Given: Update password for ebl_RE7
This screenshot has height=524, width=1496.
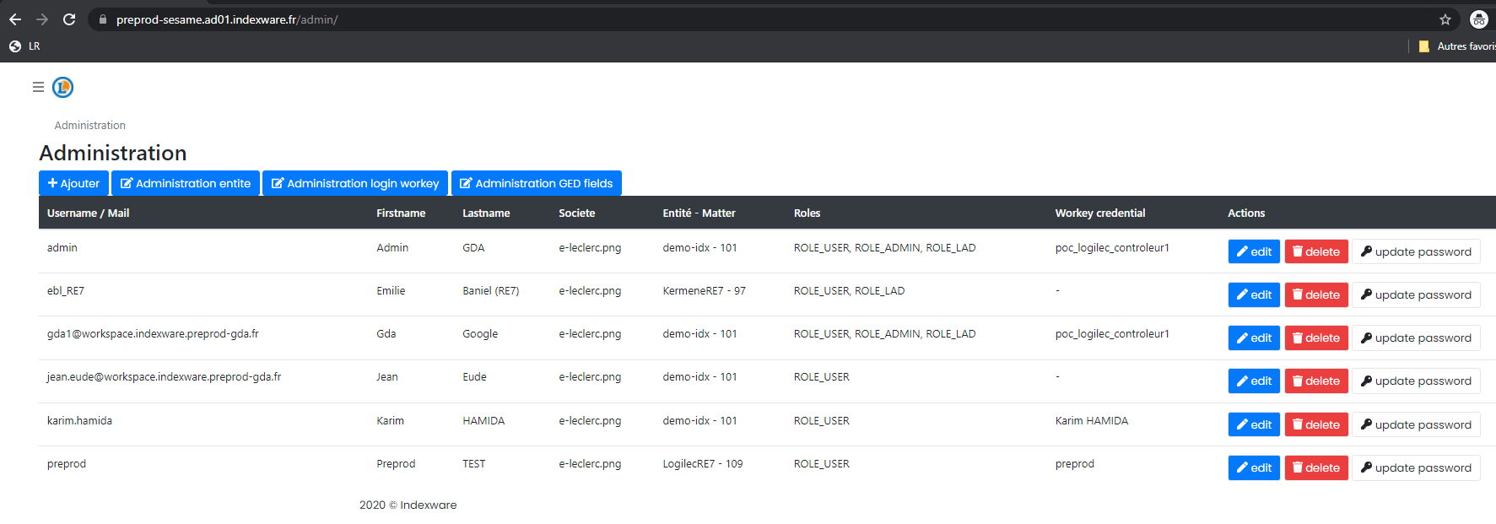Looking at the screenshot, I should coord(1416,294).
